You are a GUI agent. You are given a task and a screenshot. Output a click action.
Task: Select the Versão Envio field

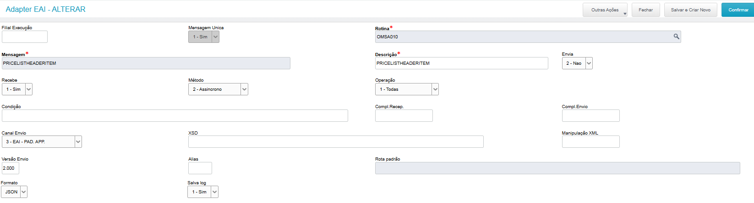pyautogui.click(x=10, y=168)
